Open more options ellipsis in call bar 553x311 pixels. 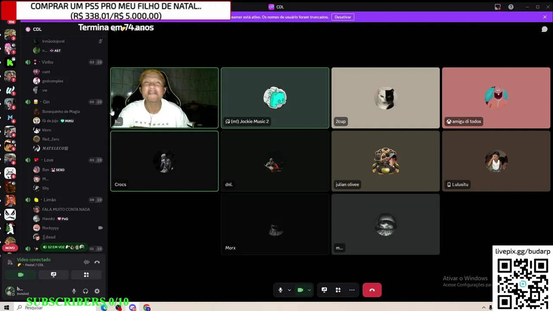click(x=352, y=290)
